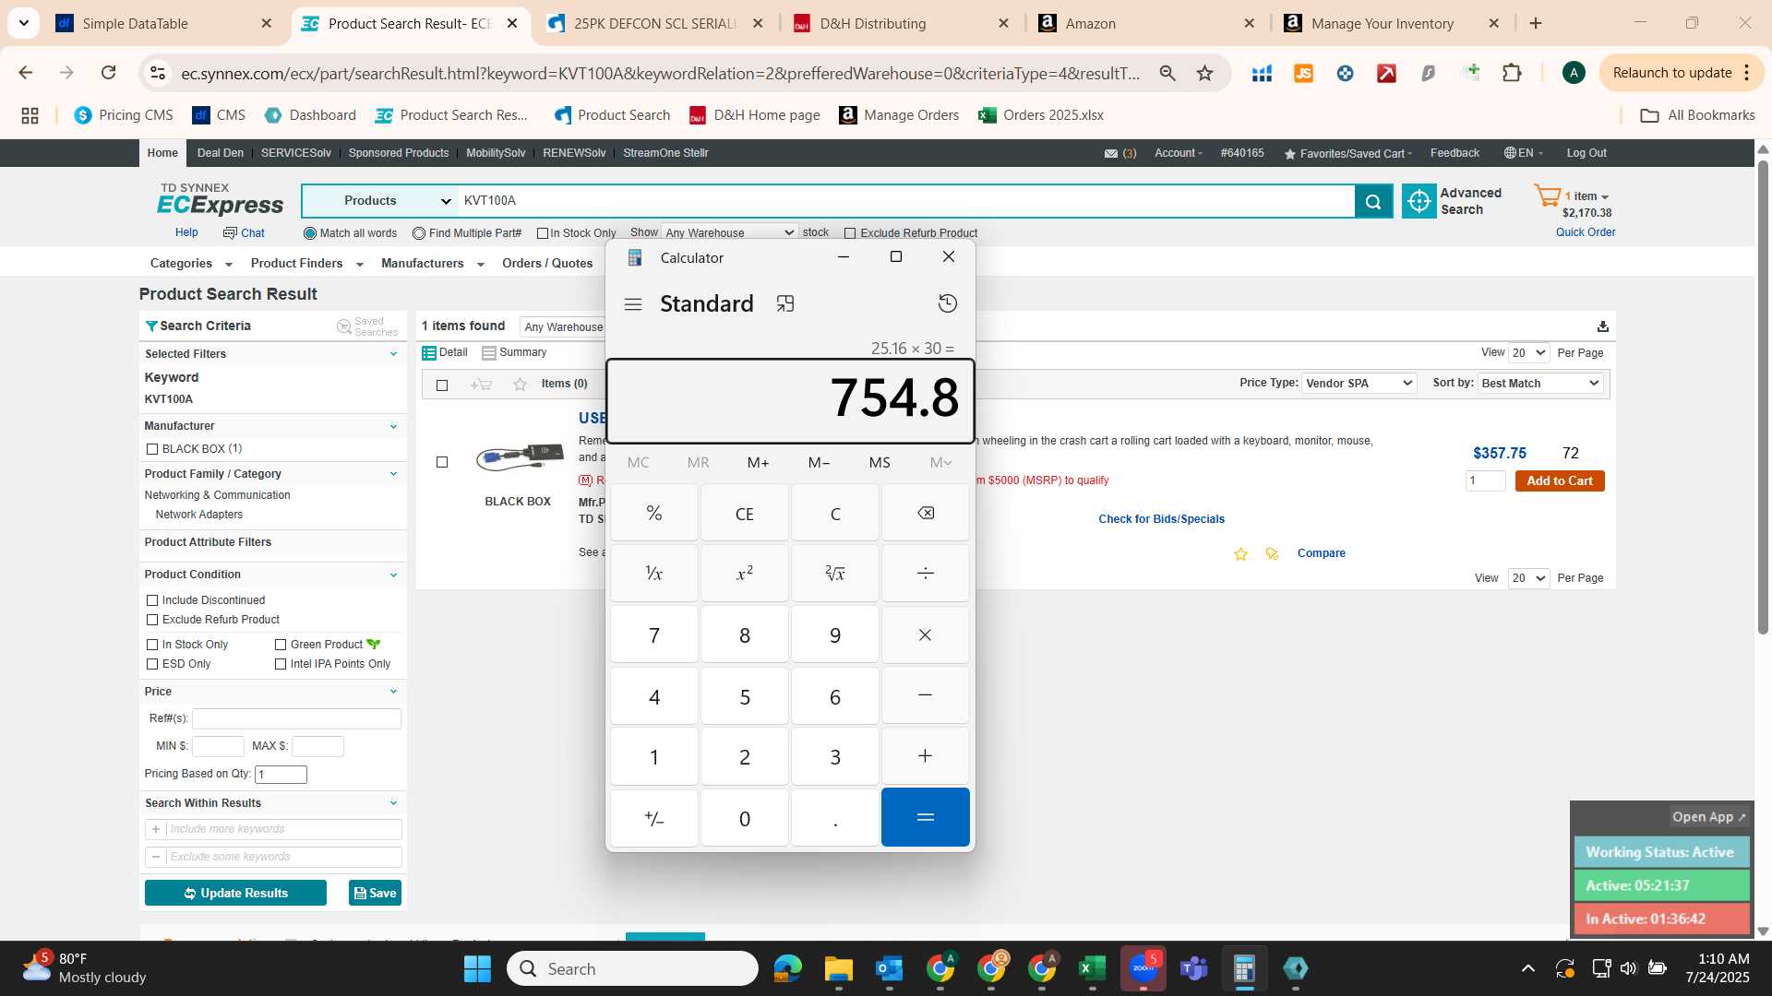Switch to the Summary view tab
Image resolution: width=1772 pixels, height=996 pixels.
[514, 353]
